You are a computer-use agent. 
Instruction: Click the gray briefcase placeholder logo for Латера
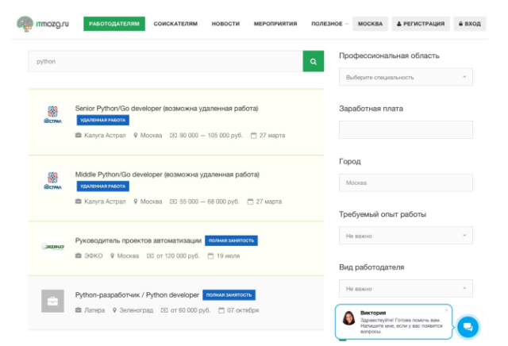(53, 301)
